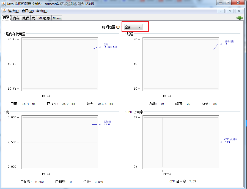247x189 pixels.
Task: Switch to the VM 概要 tab
Action: (44, 18)
